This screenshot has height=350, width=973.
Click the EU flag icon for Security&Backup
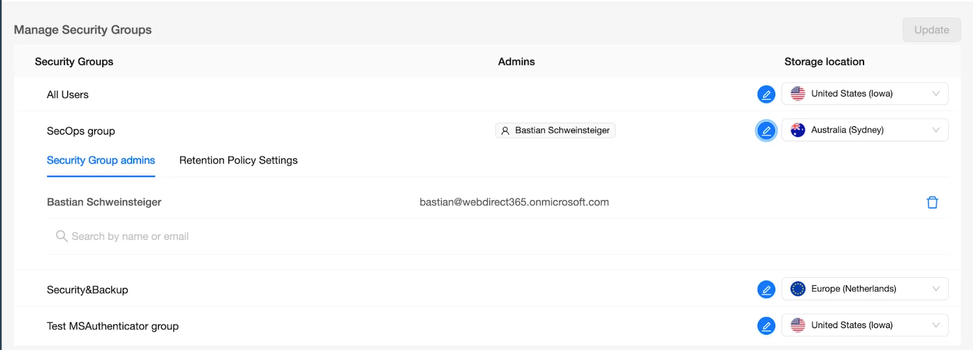[797, 288]
